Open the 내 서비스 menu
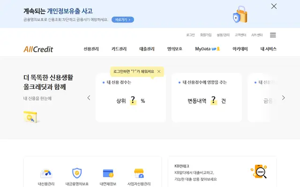Image resolution: width=300 pixels, height=187 pixels. click(x=269, y=49)
